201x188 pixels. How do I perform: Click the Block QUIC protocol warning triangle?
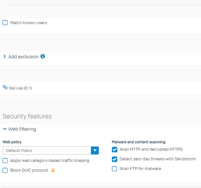click(x=53, y=170)
